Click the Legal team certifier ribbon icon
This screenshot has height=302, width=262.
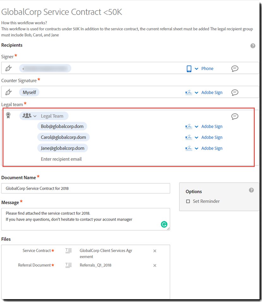click(x=8, y=115)
